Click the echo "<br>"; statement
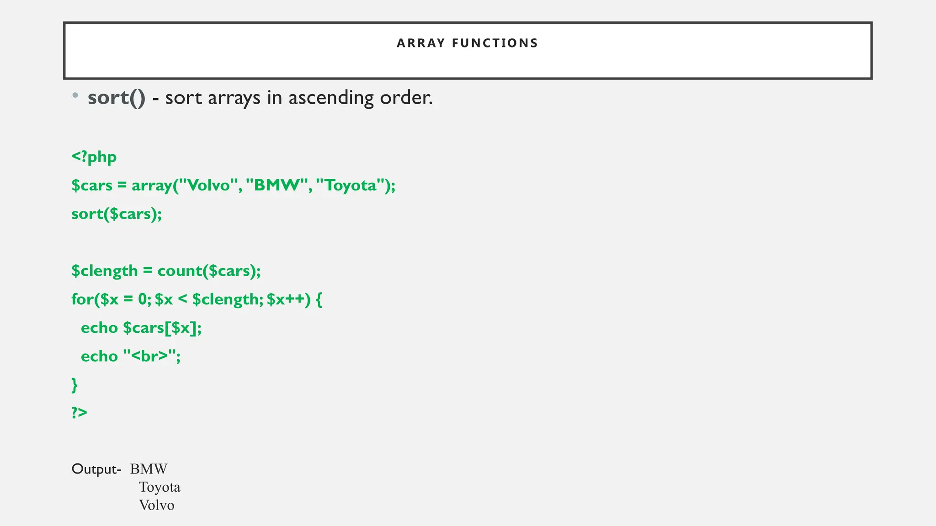 click(x=131, y=356)
